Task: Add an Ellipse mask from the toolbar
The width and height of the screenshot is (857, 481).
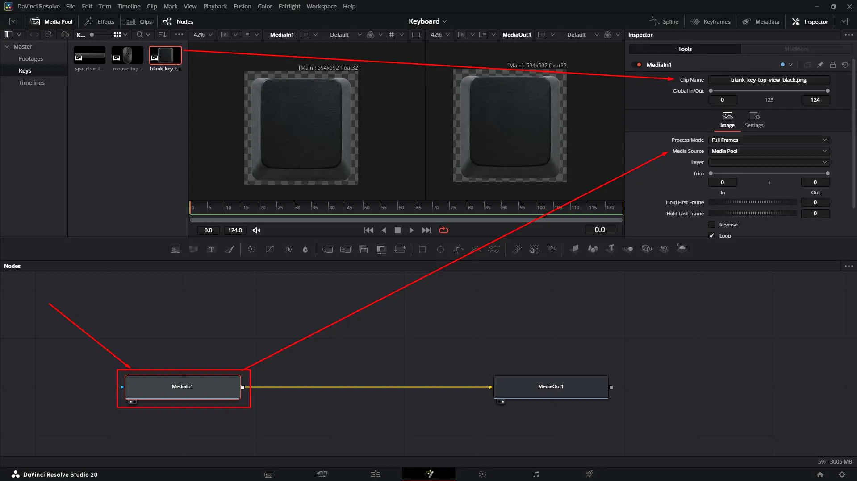Action: (440, 249)
